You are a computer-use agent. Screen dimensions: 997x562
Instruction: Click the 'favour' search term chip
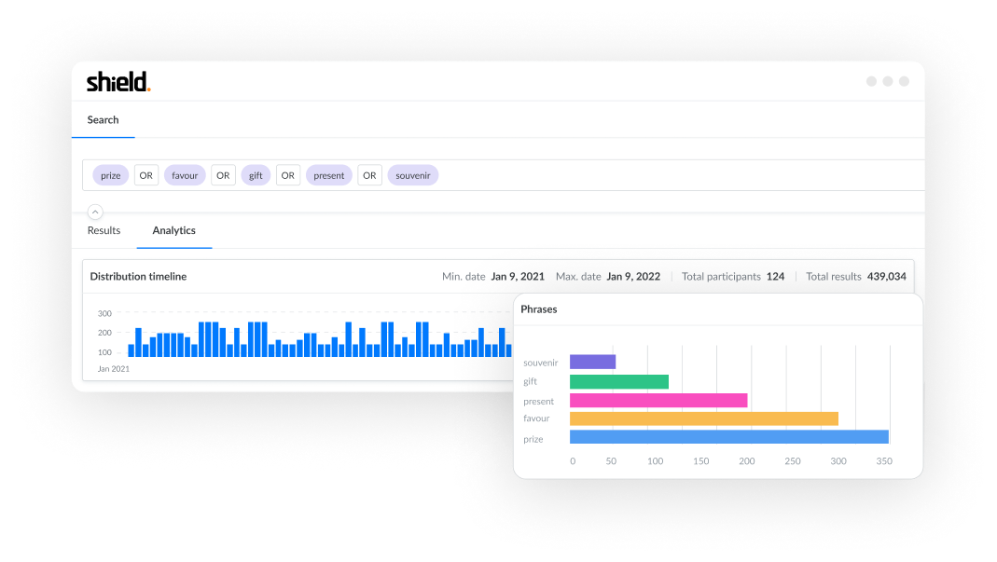pos(185,175)
